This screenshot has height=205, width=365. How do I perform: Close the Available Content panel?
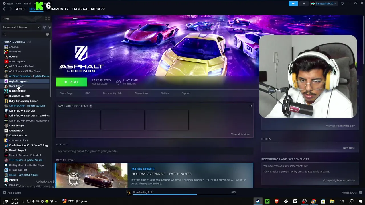click(x=250, y=106)
